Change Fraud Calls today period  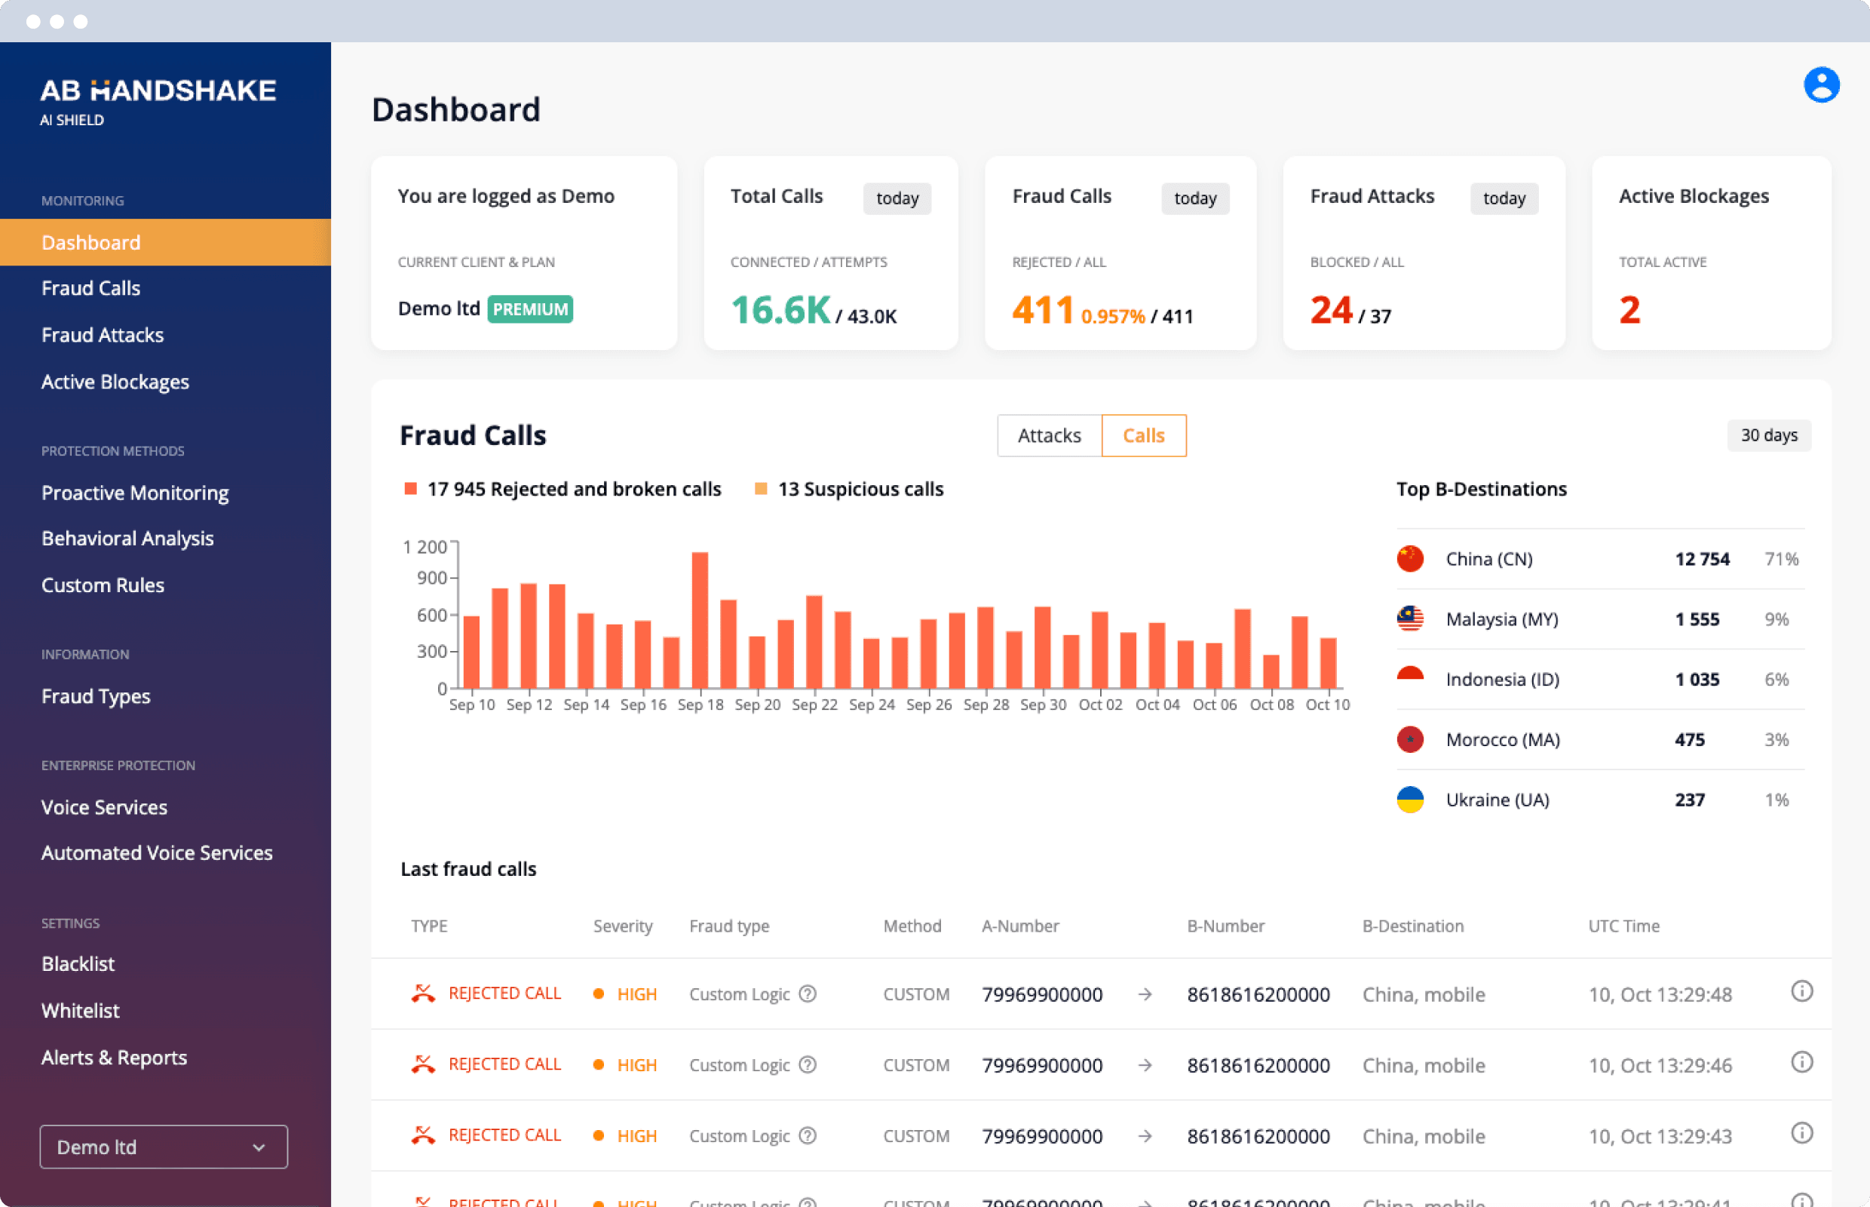point(1194,198)
